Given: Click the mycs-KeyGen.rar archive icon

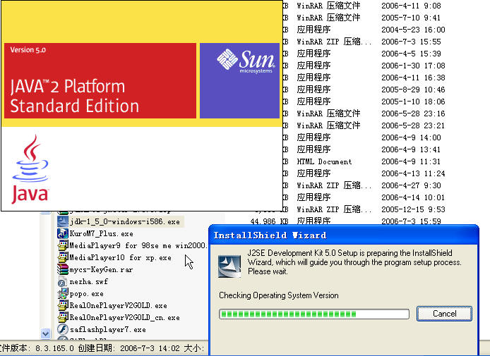Looking at the screenshot, I should (x=63, y=269).
